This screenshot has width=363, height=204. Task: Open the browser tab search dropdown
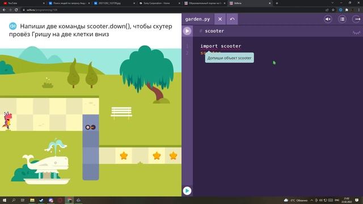pyautogui.click(x=332, y=3)
